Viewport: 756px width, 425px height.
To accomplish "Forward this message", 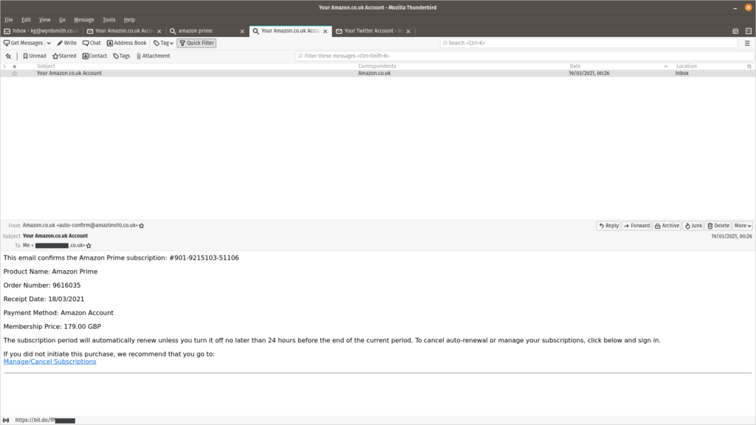I will (x=637, y=226).
